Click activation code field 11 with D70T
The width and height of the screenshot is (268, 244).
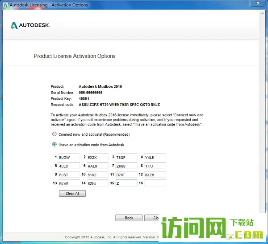(x=126, y=175)
